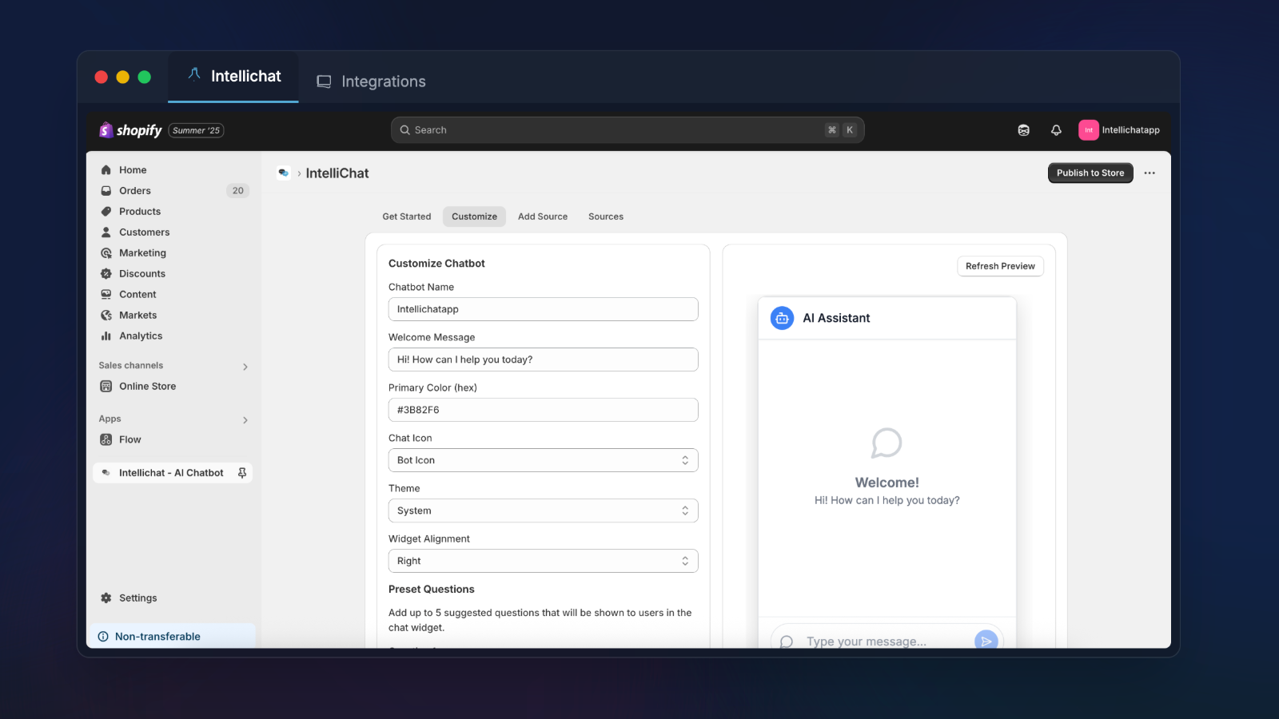This screenshot has width=1279, height=719.
Task: Click the send message arrow in preview
Action: click(986, 641)
